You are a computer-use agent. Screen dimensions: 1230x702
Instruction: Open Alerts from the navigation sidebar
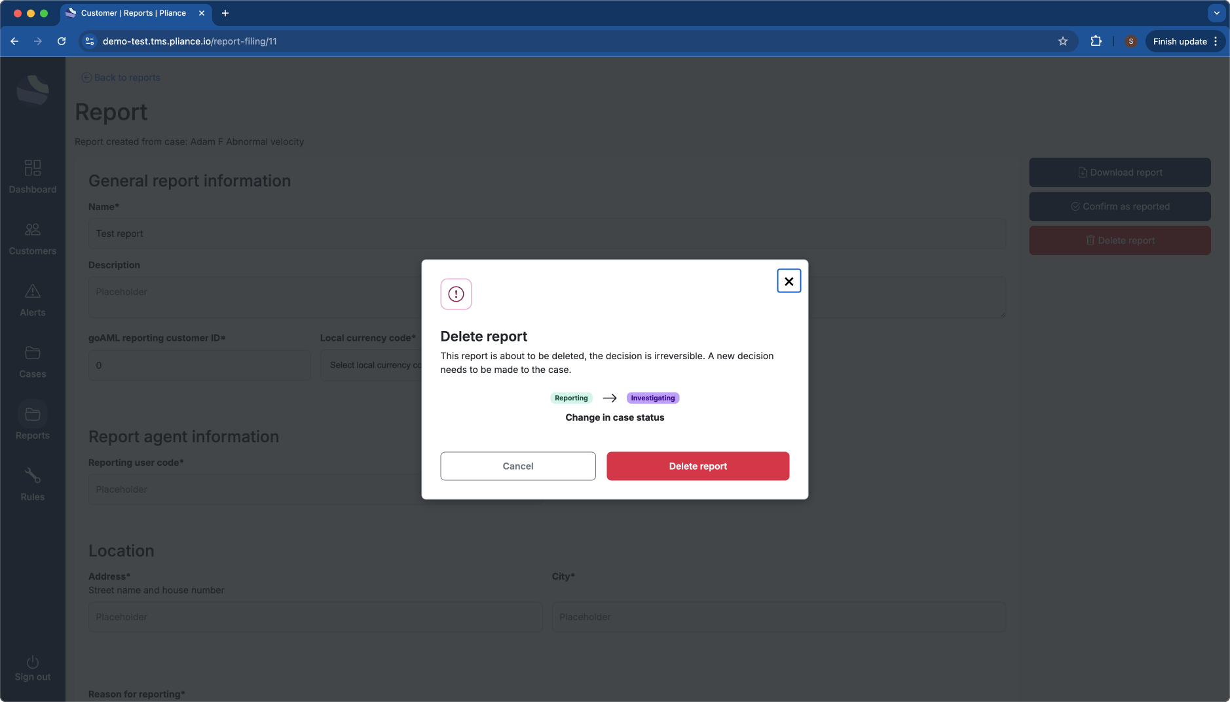point(32,299)
